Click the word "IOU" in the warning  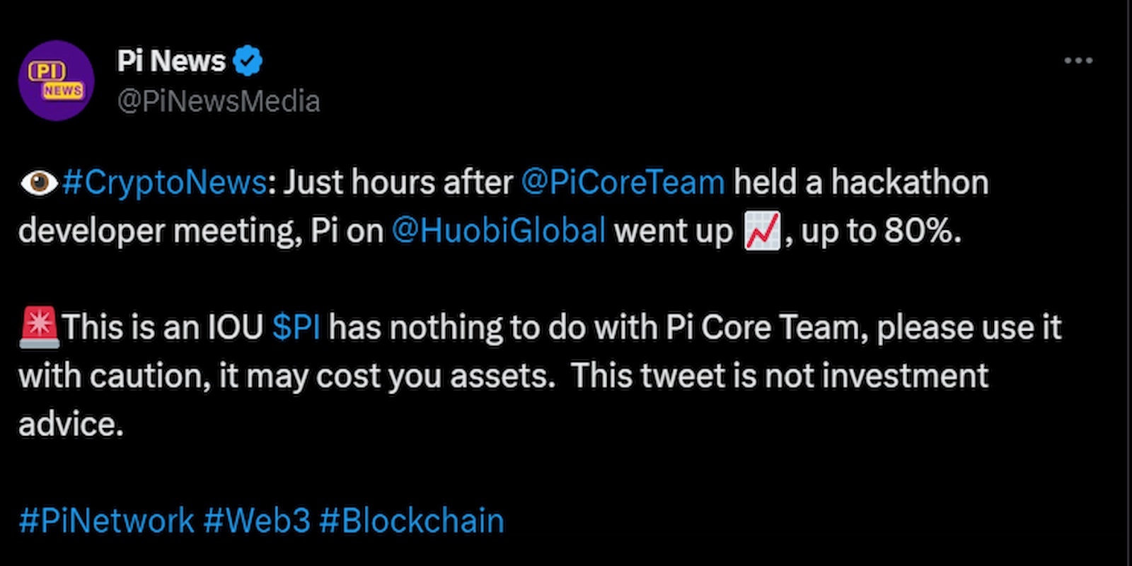pos(235,328)
